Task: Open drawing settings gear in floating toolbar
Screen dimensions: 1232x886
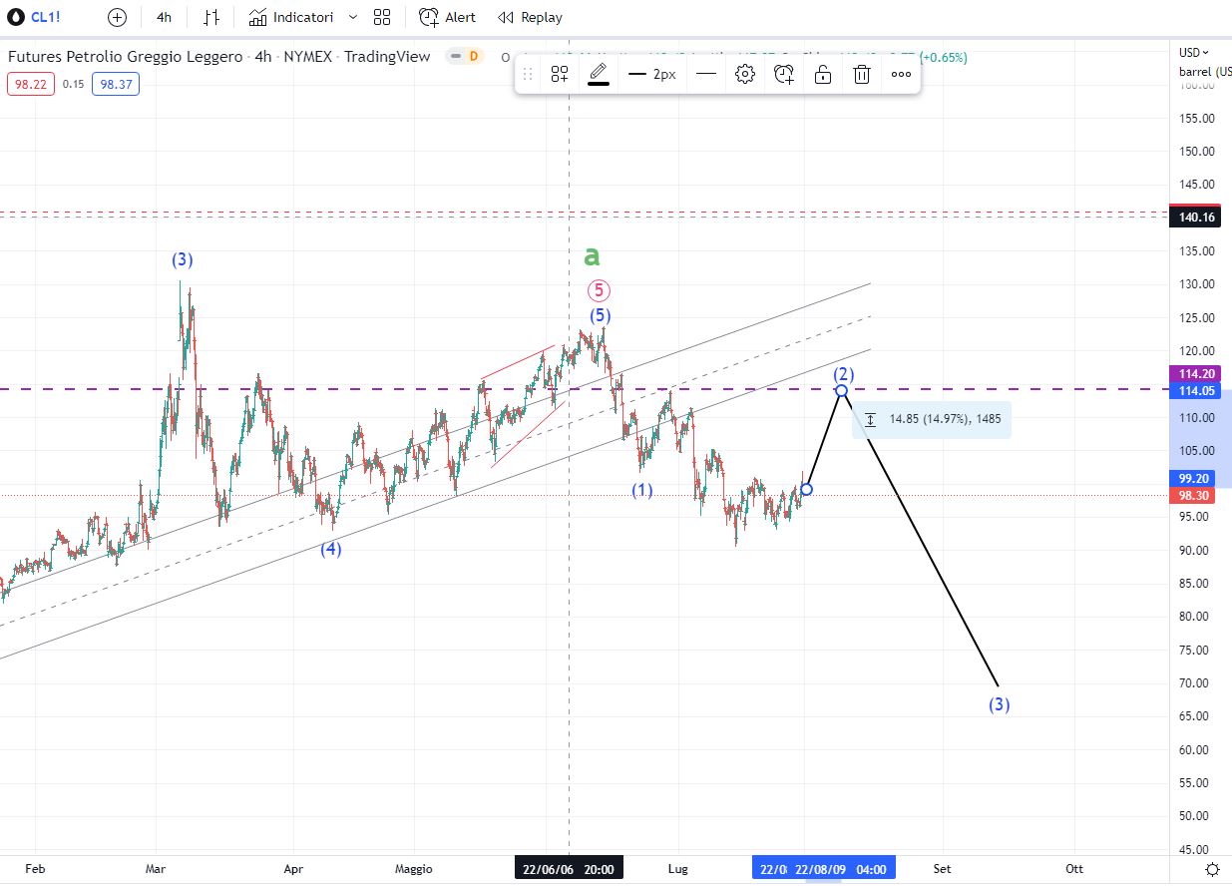Action: [745, 74]
